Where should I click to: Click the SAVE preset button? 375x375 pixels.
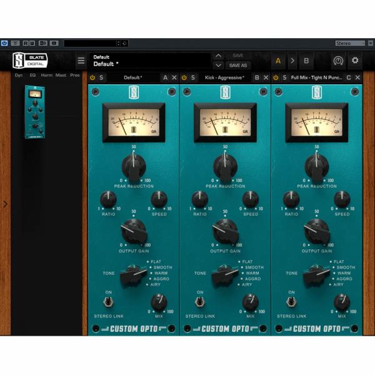[x=238, y=56]
